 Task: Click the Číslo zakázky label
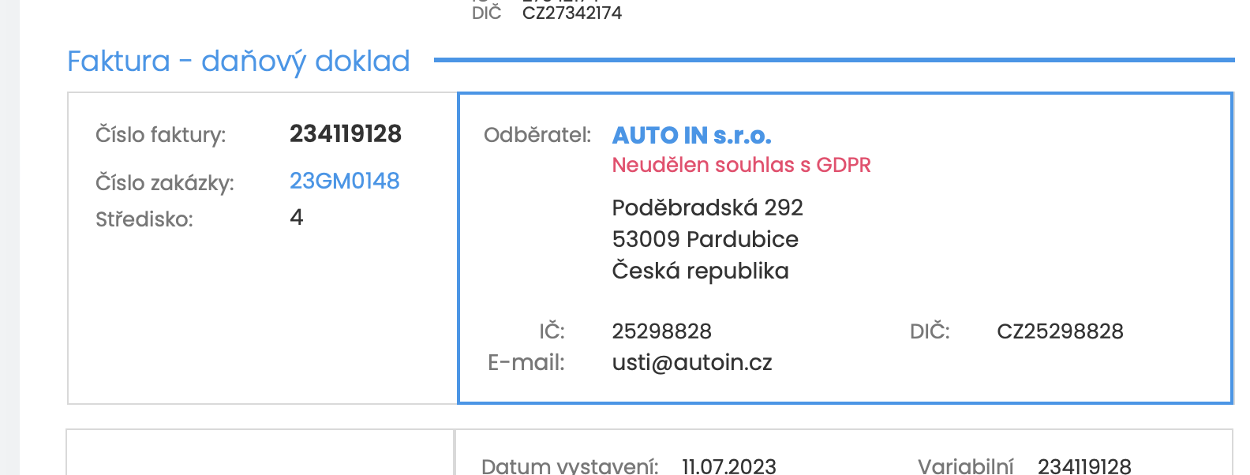164,183
